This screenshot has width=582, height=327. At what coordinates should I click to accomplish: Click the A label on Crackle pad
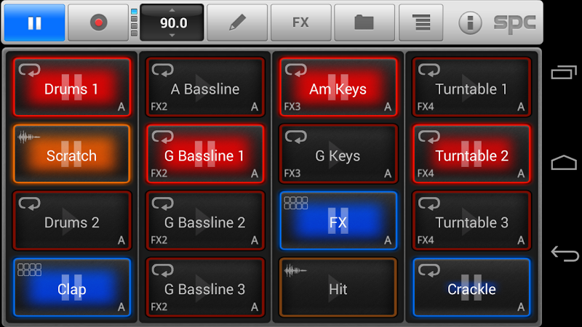pos(521,307)
